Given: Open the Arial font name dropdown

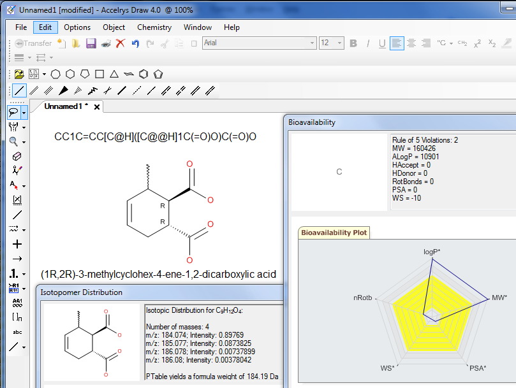Looking at the screenshot, I should tap(312, 43).
